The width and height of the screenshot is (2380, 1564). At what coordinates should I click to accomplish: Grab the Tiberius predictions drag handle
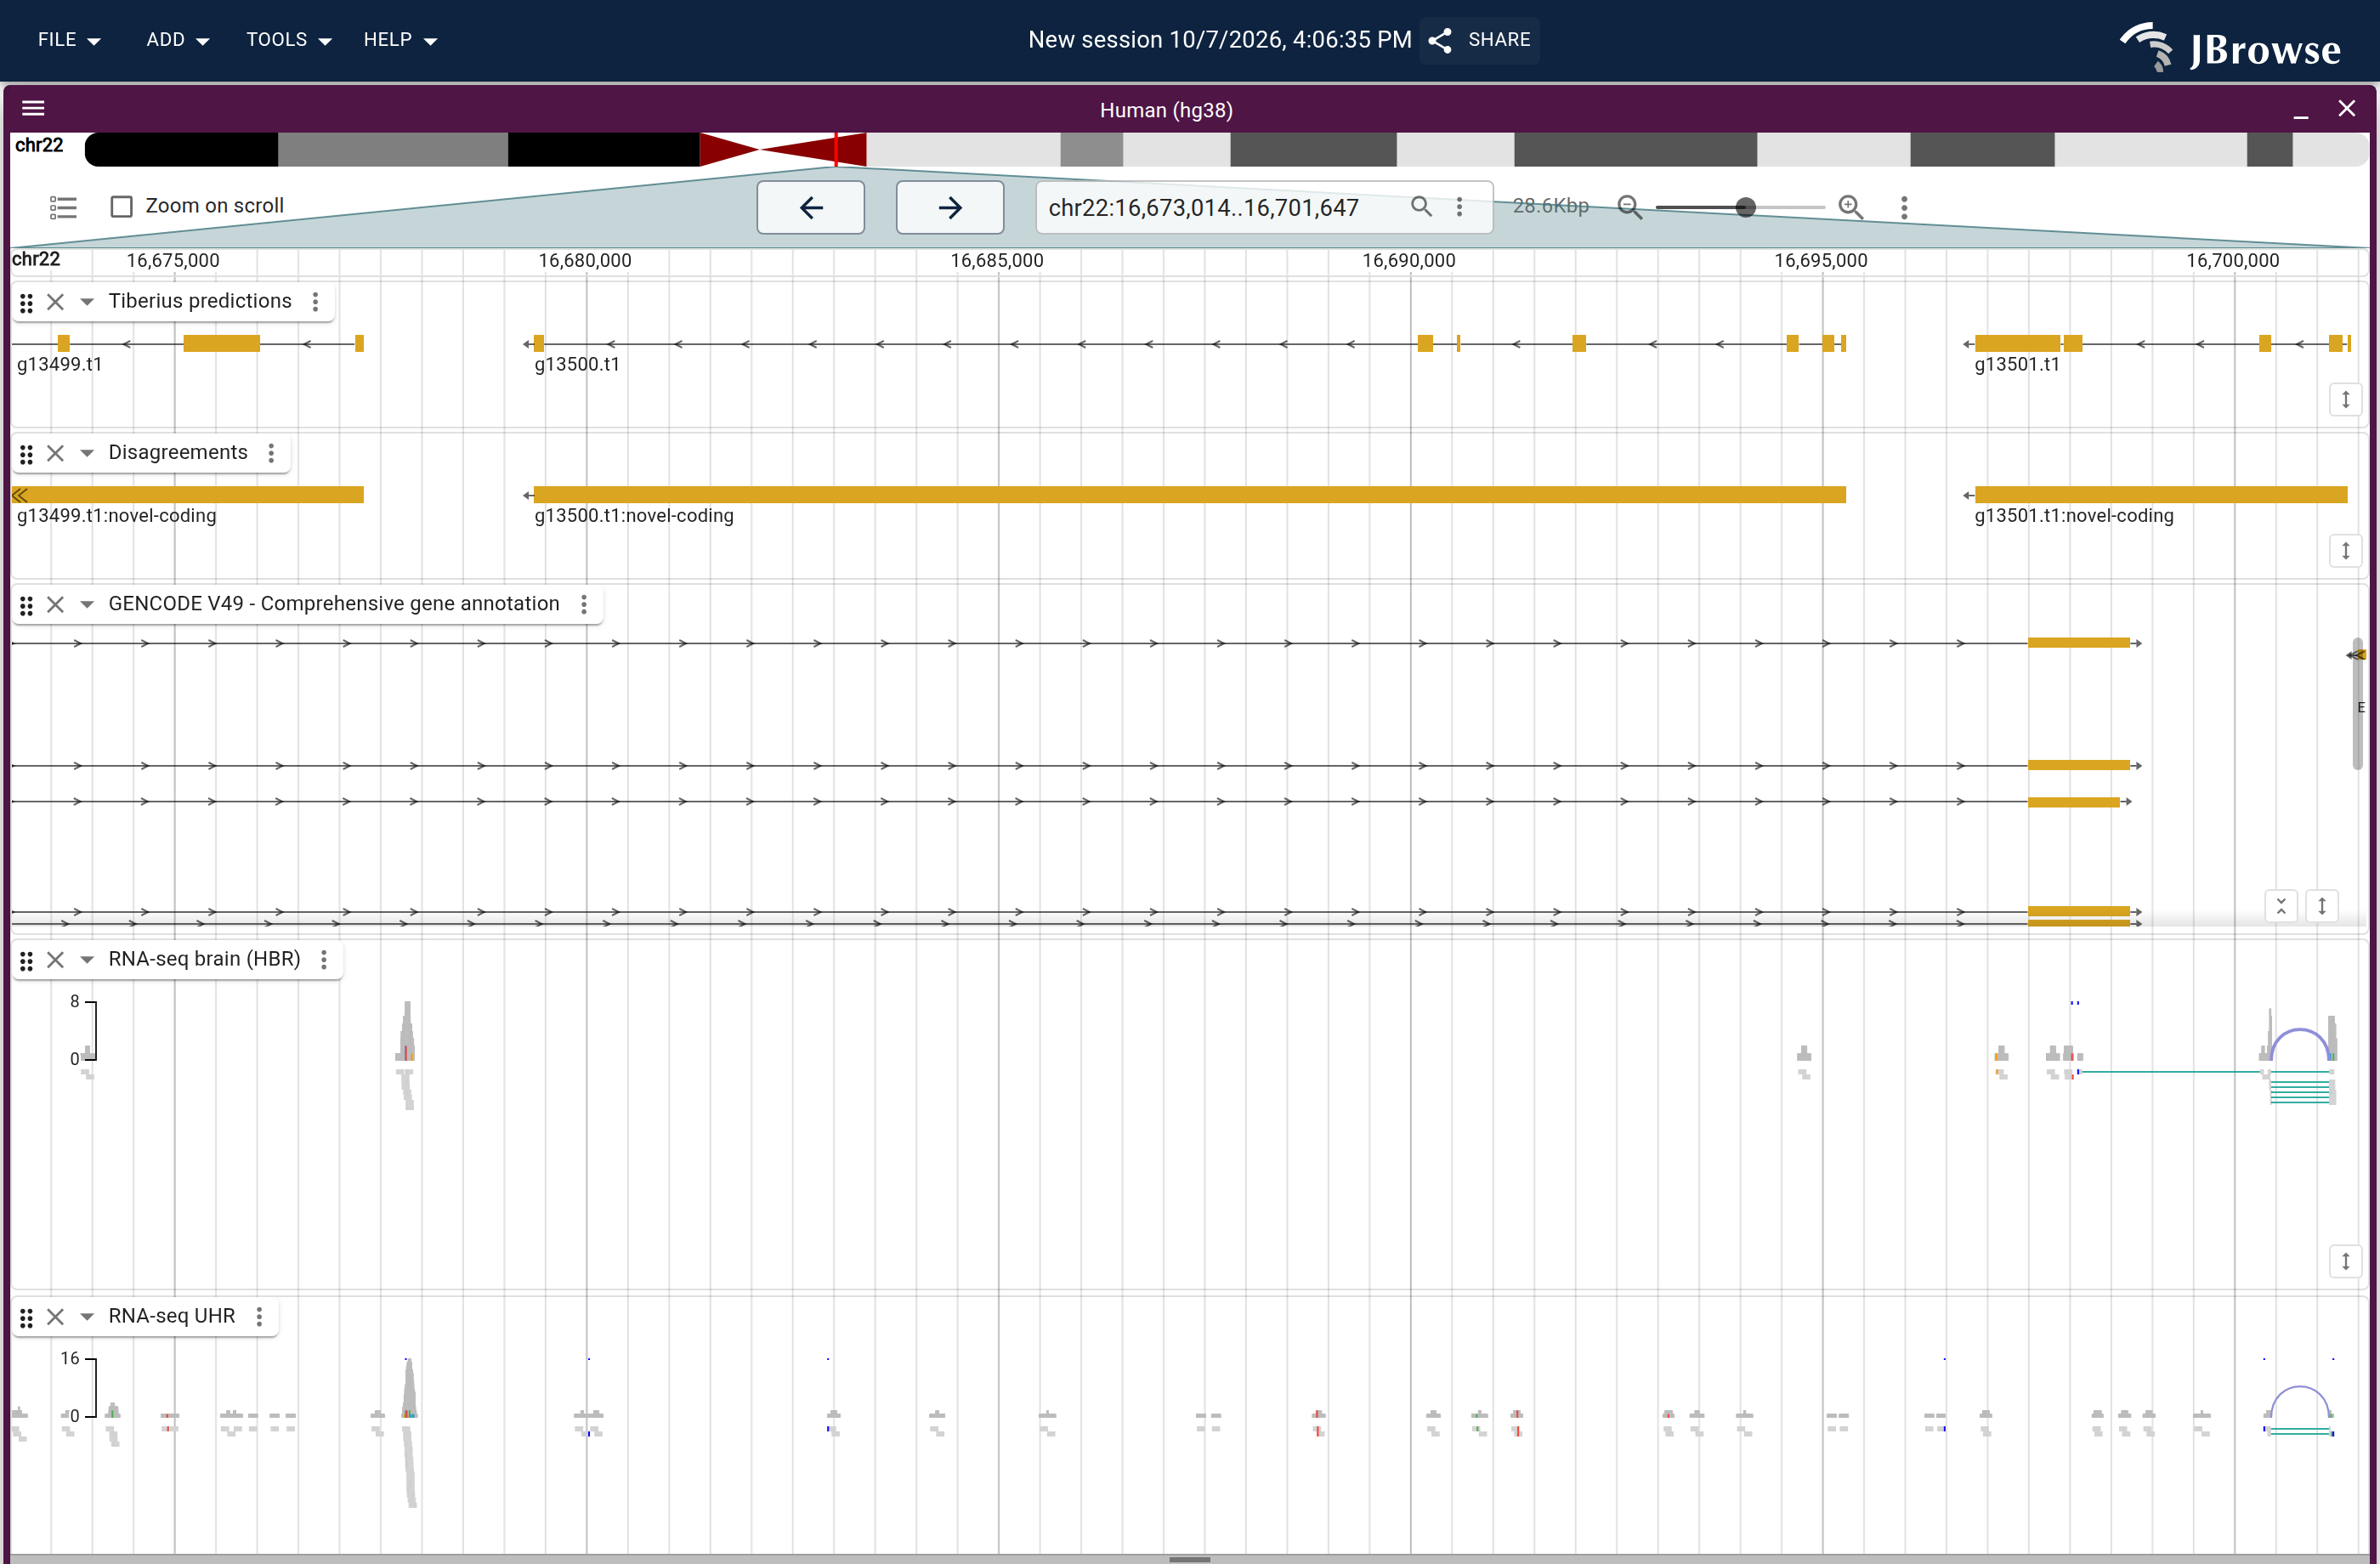[27, 302]
